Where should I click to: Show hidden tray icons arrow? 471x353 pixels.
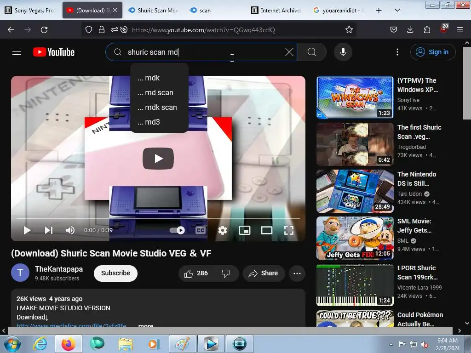391,344
